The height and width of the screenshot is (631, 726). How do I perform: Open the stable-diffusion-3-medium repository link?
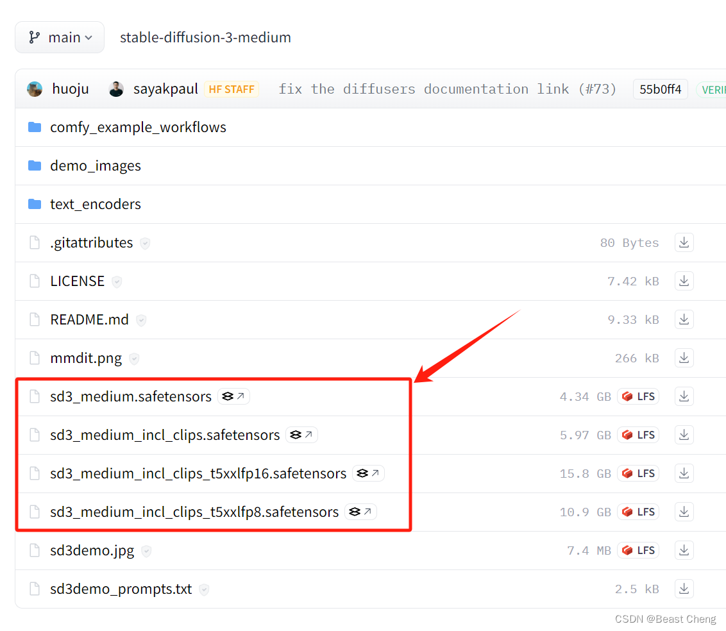tap(206, 37)
